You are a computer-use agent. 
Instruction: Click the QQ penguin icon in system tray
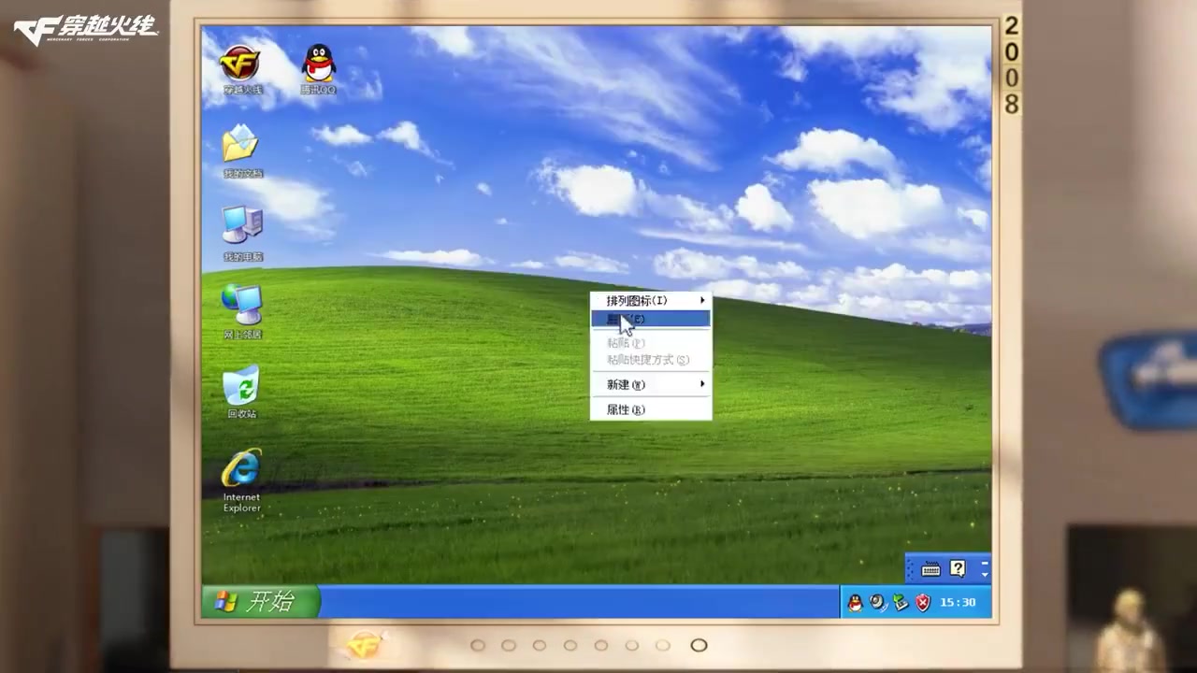[x=855, y=603]
